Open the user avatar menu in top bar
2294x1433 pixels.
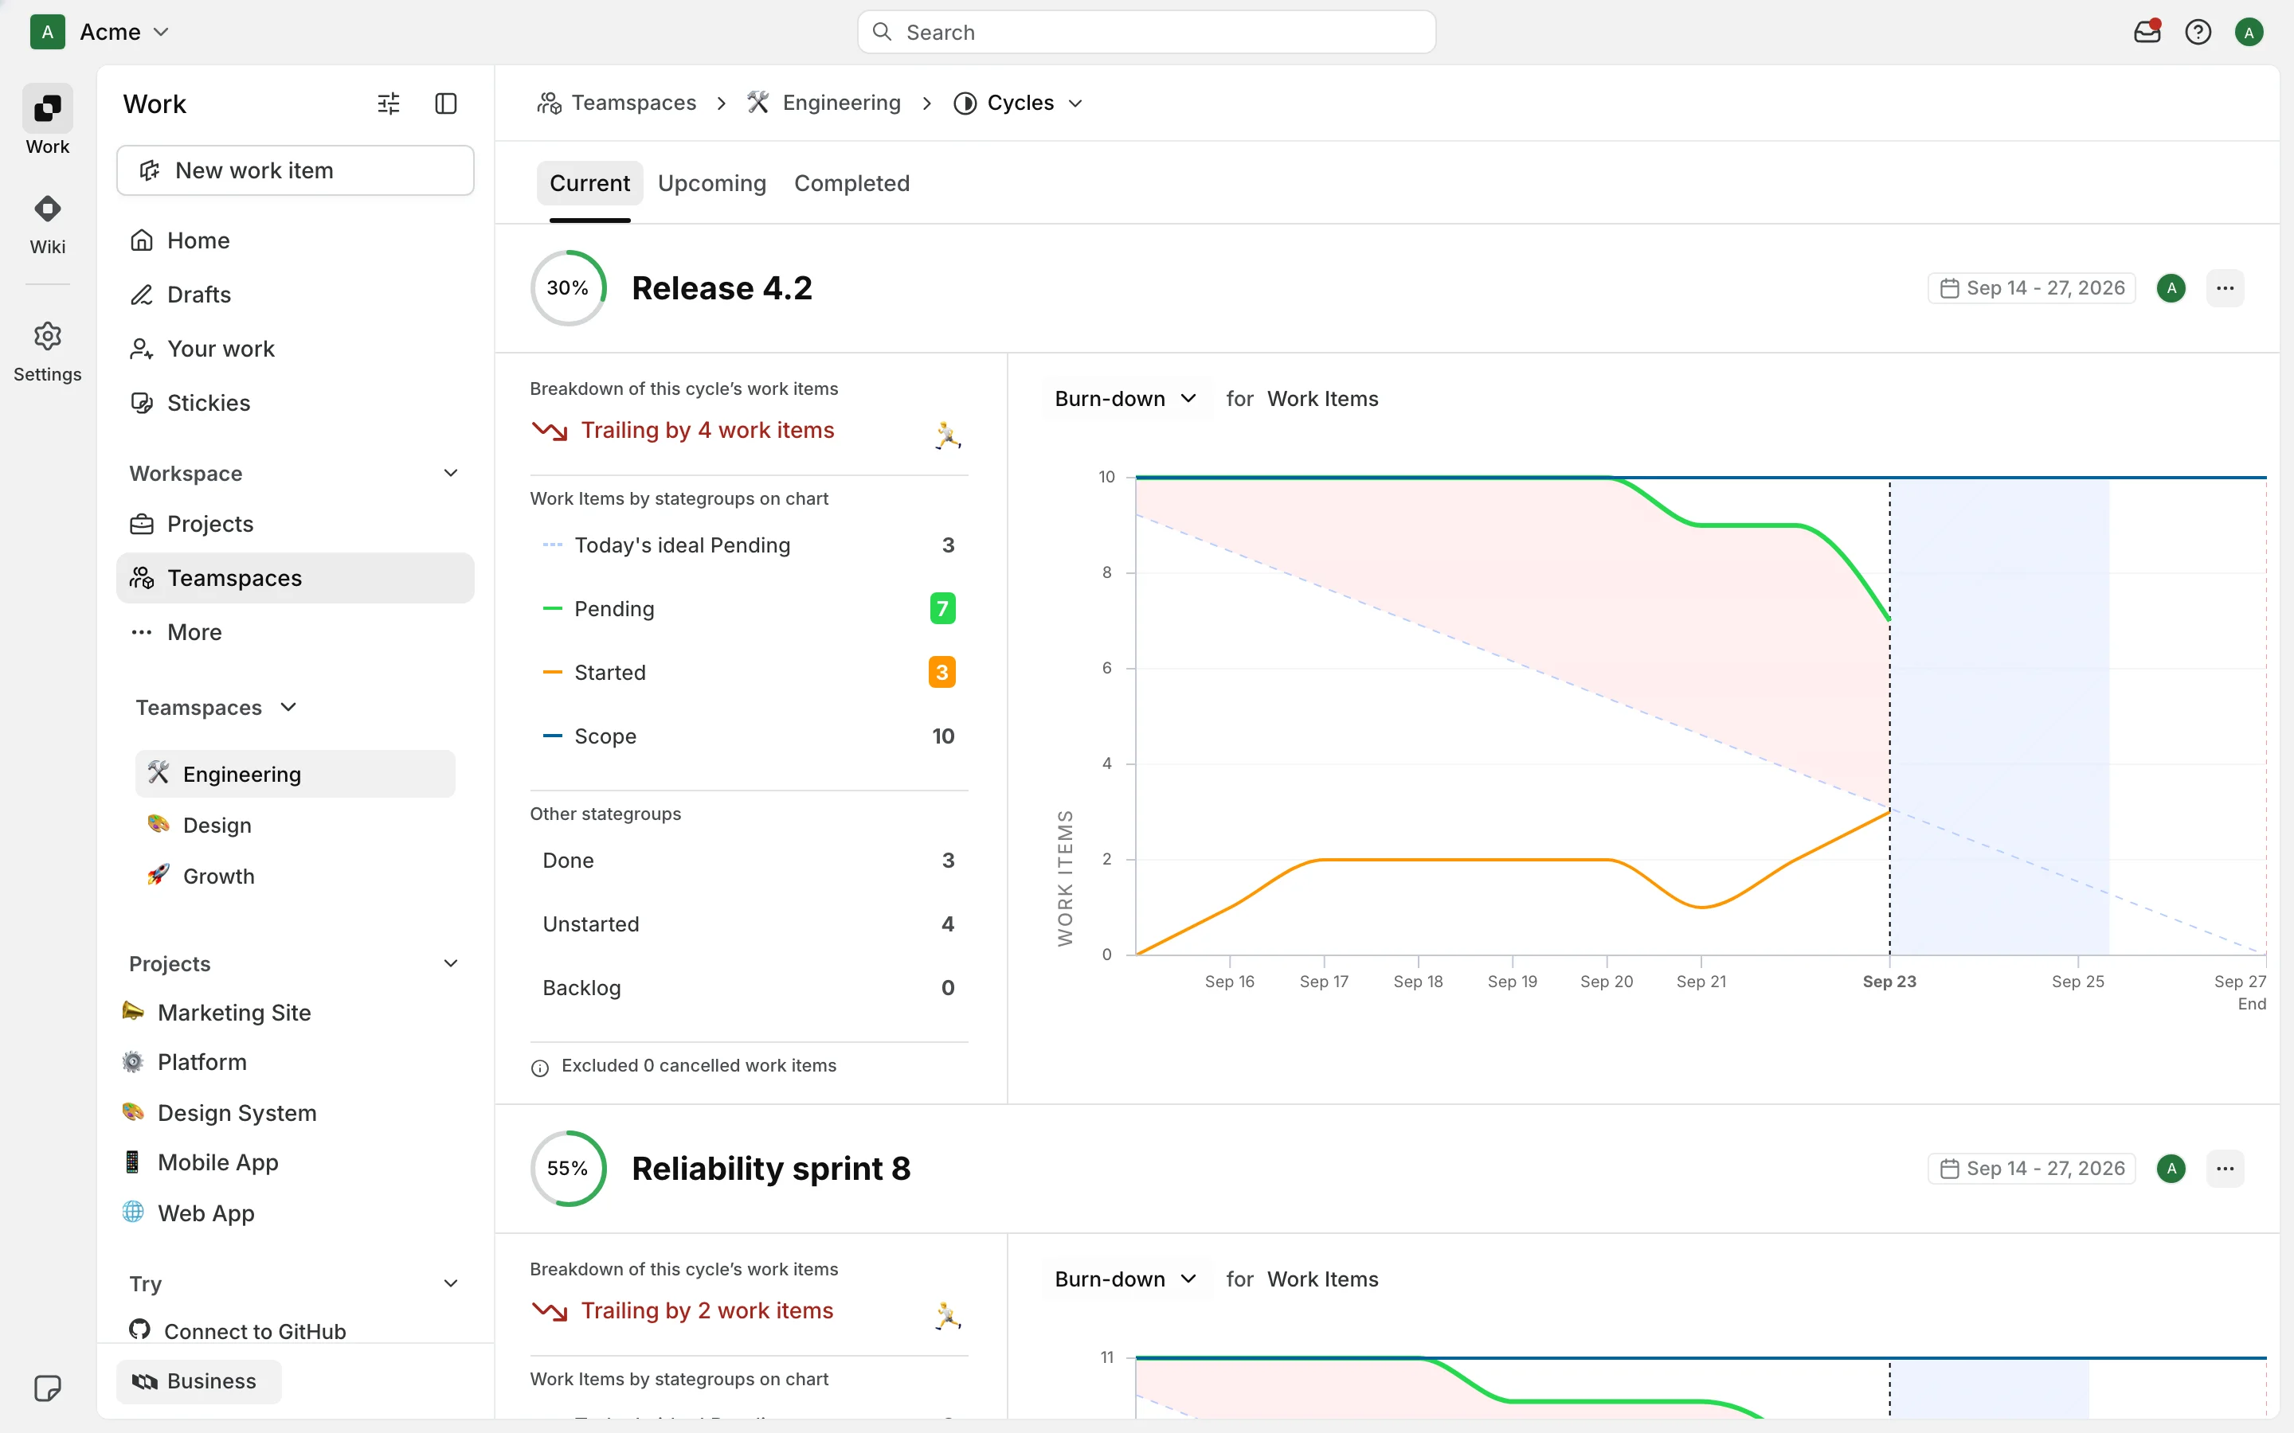point(2249,32)
